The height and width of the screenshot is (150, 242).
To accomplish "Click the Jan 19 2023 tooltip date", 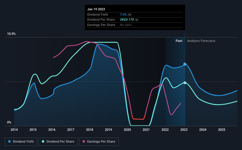I will [96, 9].
